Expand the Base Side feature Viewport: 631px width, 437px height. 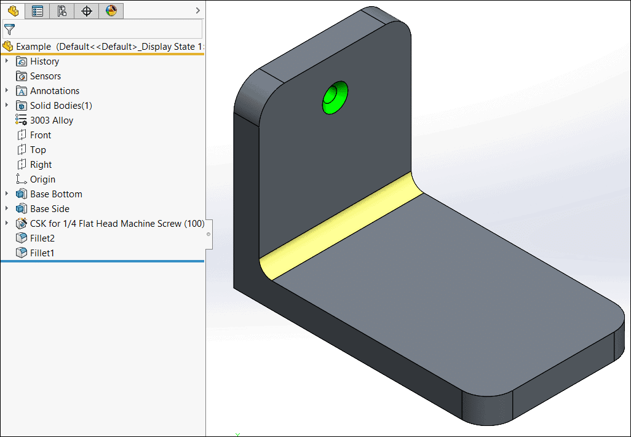(6, 208)
